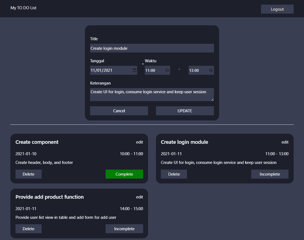Click the date 2021-01-11 on Provide add product function
304x240 pixels.
(x=26, y=209)
